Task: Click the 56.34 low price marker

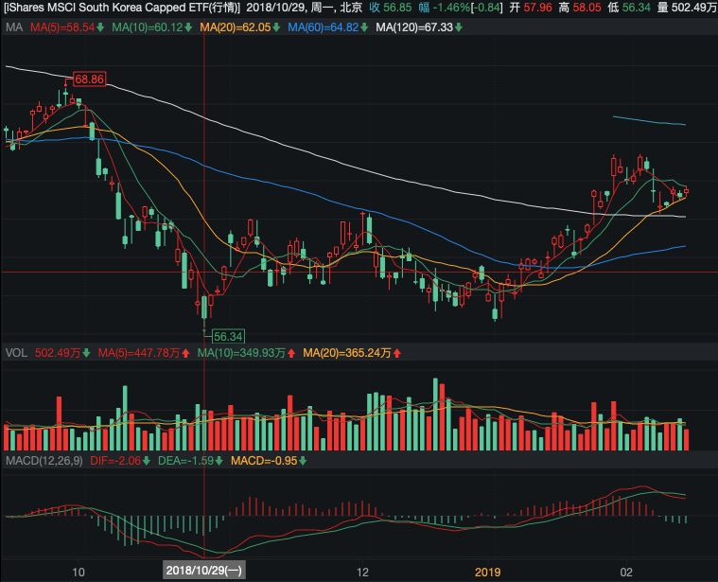Action: pos(228,337)
